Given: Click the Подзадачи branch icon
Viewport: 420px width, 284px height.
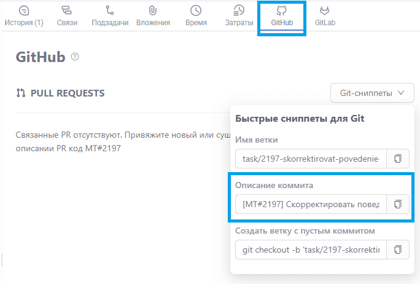Looking at the screenshot, I should coord(110,10).
